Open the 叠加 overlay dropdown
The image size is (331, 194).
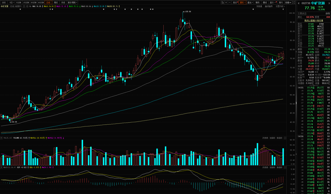250,3
